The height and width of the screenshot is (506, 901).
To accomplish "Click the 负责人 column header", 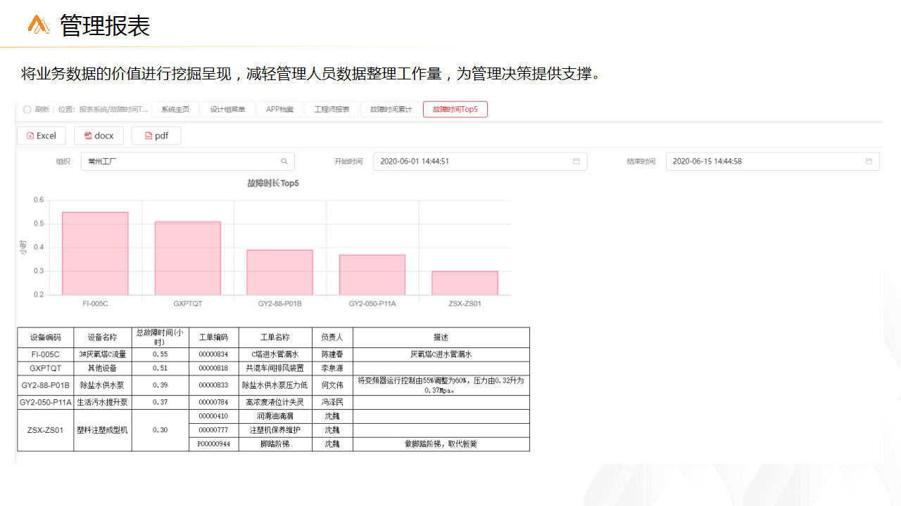I will (x=332, y=337).
